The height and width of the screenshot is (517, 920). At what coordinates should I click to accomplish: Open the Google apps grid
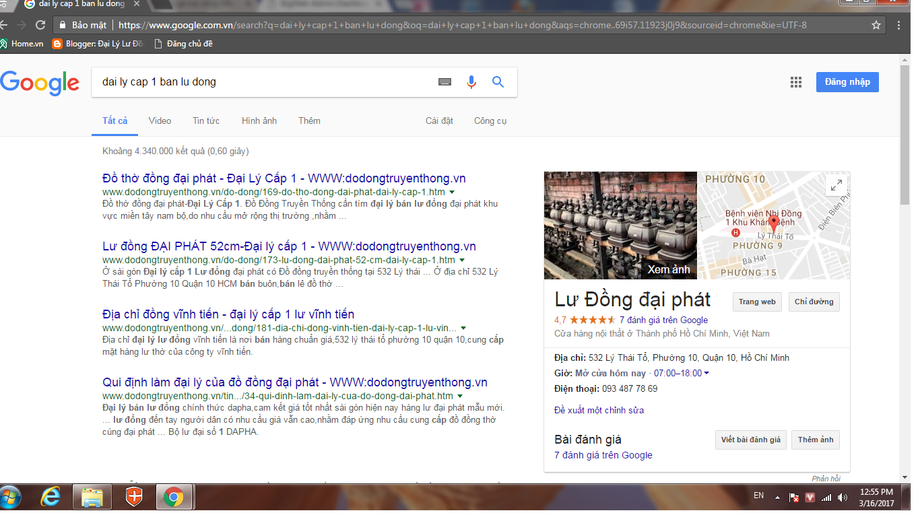796,82
